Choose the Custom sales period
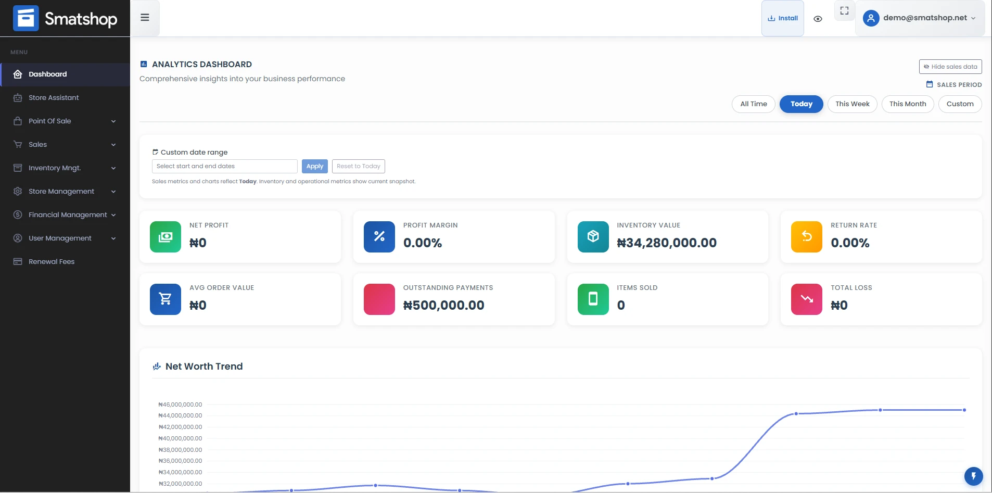Image resolution: width=992 pixels, height=493 pixels. click(960, 104)
